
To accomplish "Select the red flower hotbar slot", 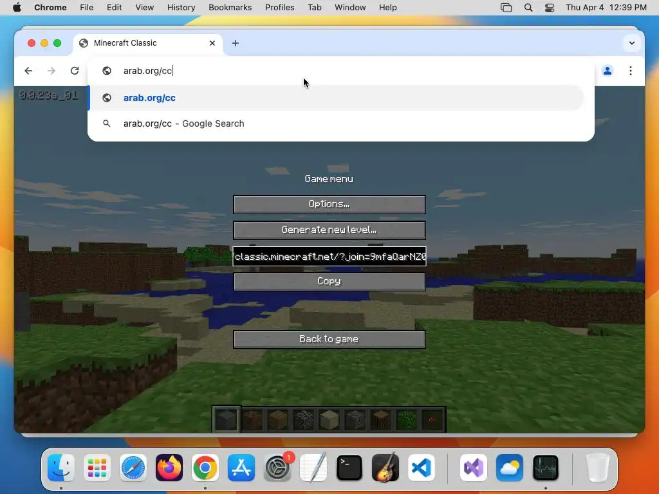I will tap(432, 419).
